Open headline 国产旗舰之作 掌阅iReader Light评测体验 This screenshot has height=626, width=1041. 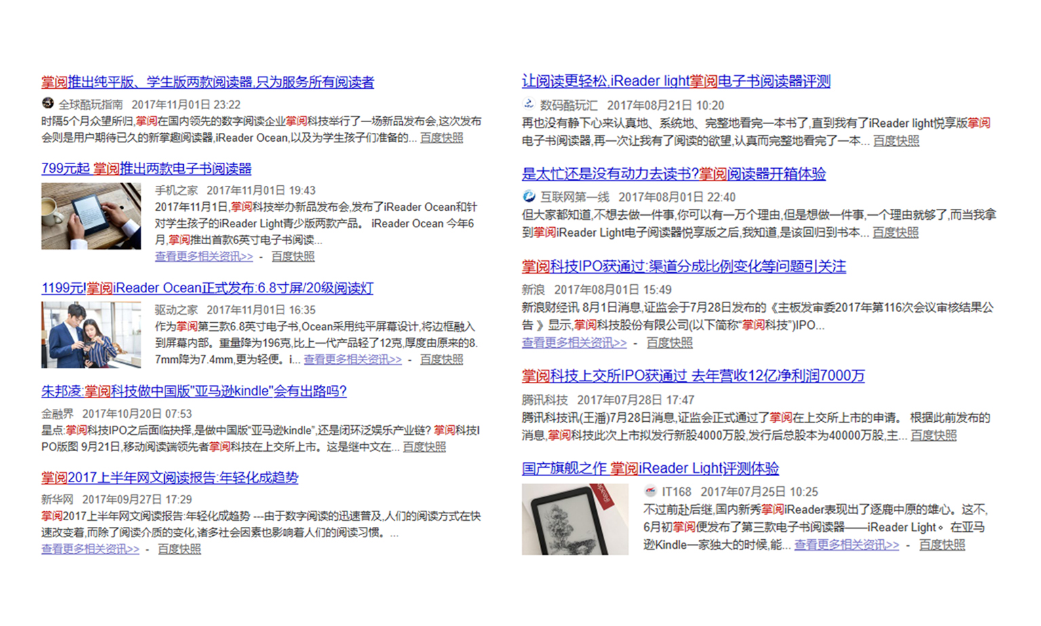coord(650,468)
